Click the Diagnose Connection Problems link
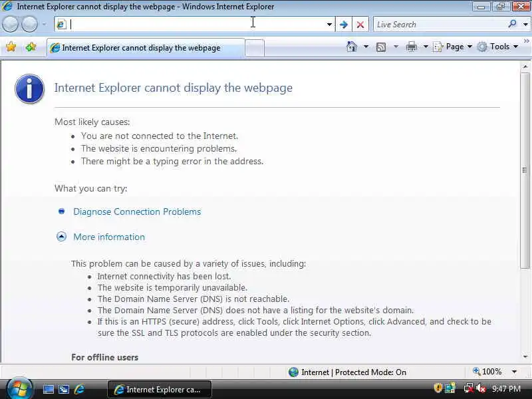Image resolution: width=532 pixels, height=399 pixels. 137,211
